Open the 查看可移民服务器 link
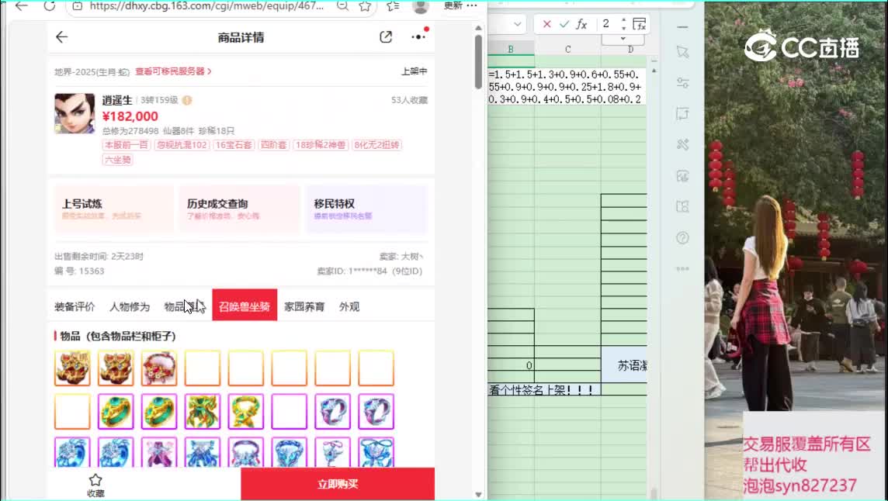 point(173,71)
